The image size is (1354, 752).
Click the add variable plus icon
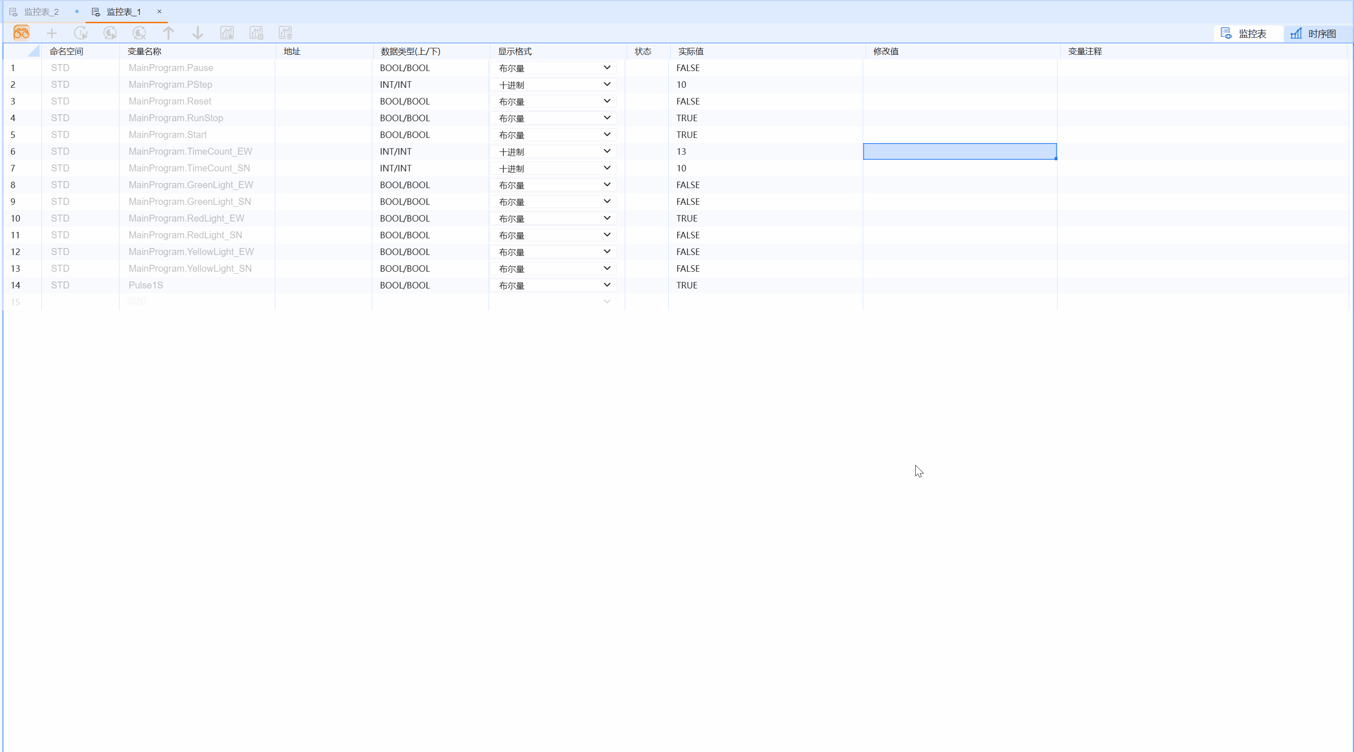tap(52, 33)
